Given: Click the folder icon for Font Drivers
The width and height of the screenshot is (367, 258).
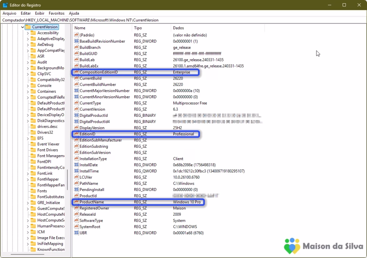Looking at the screenshot, I should (x=33, y=150).
